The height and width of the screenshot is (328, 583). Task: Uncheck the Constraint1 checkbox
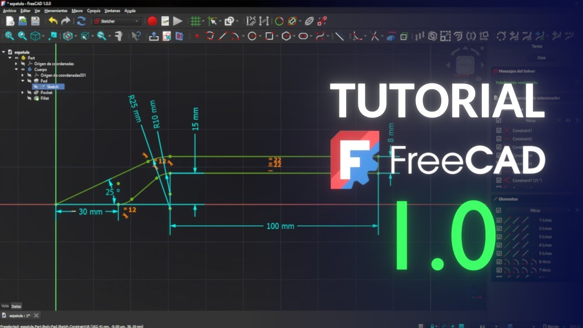499,131
